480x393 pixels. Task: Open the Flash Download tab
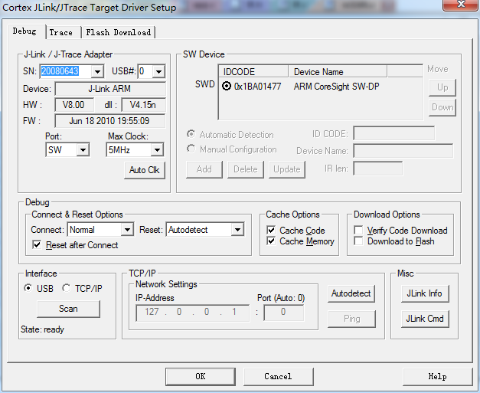pos(119,32)
